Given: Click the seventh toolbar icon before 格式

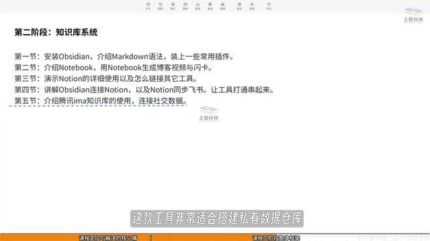Looking at the screenshot, I should click(x=222, y=6).
